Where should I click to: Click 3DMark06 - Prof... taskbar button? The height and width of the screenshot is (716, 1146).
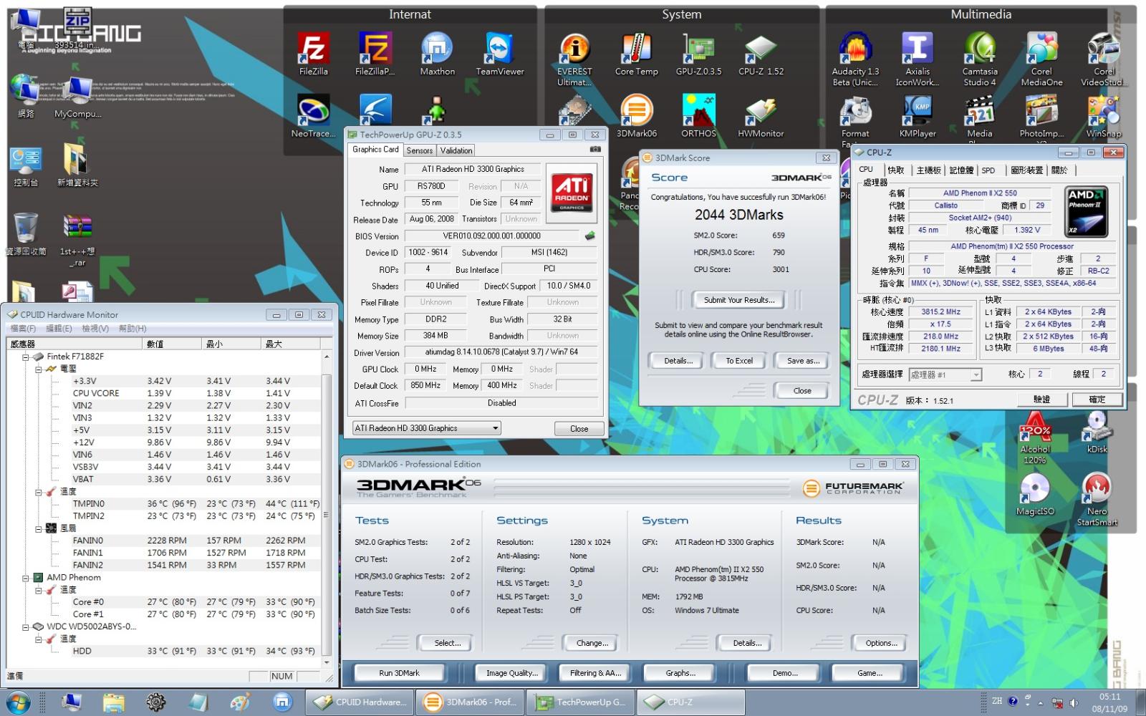pyautogui.click(x=470, y=702)
